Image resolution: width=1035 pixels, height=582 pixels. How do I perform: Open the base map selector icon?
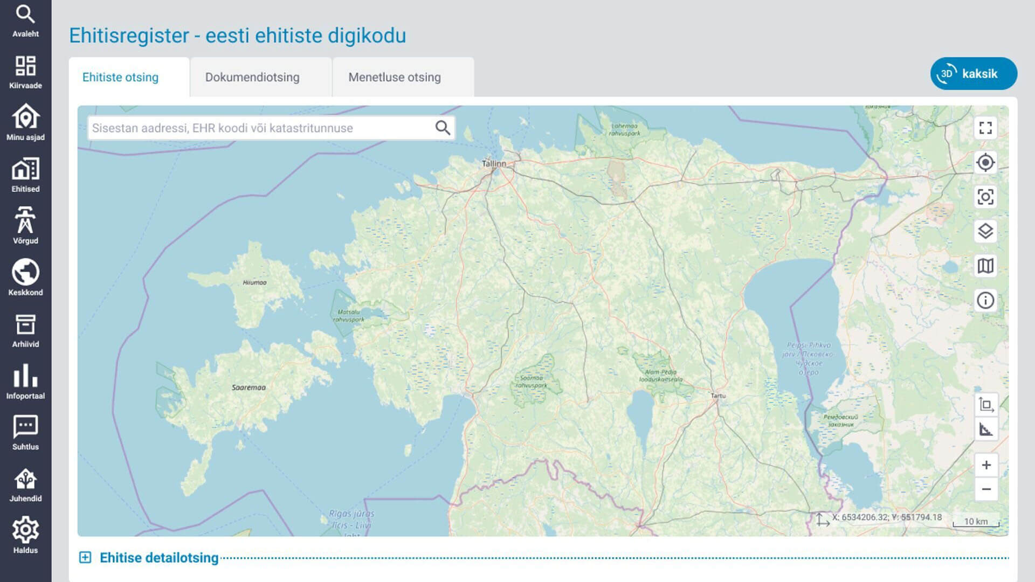(x=985, y=266)
